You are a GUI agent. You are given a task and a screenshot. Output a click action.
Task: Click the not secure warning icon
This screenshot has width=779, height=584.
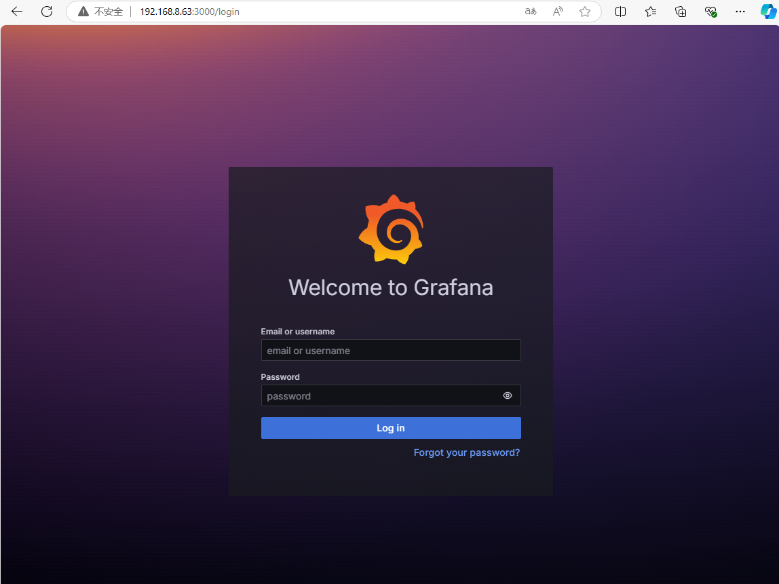83,12
